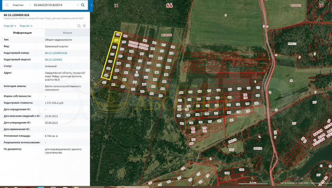Screen dimensions: 332x188
Task: Select cadastral value 1 572 026,4 руб.
Action: 54,103
